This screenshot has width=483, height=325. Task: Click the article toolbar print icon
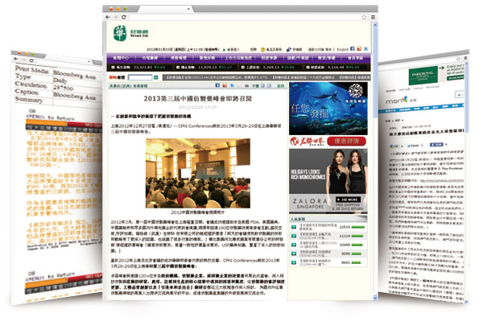coord(247,86)
